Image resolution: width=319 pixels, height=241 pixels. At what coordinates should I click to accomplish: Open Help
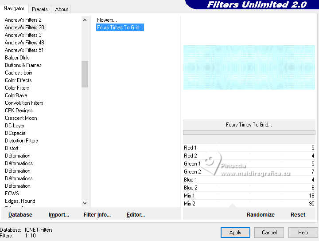[303, 233]
